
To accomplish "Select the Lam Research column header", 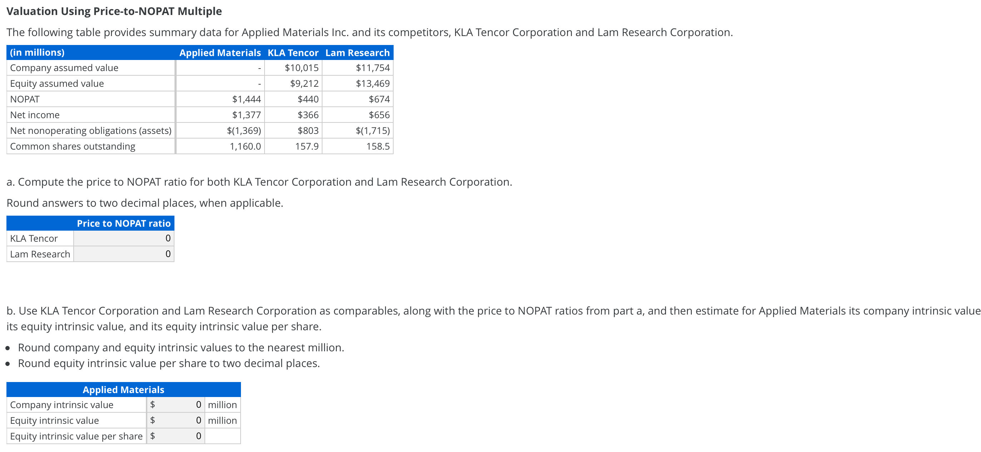I will pyautogui.click(x=357, y=52).
